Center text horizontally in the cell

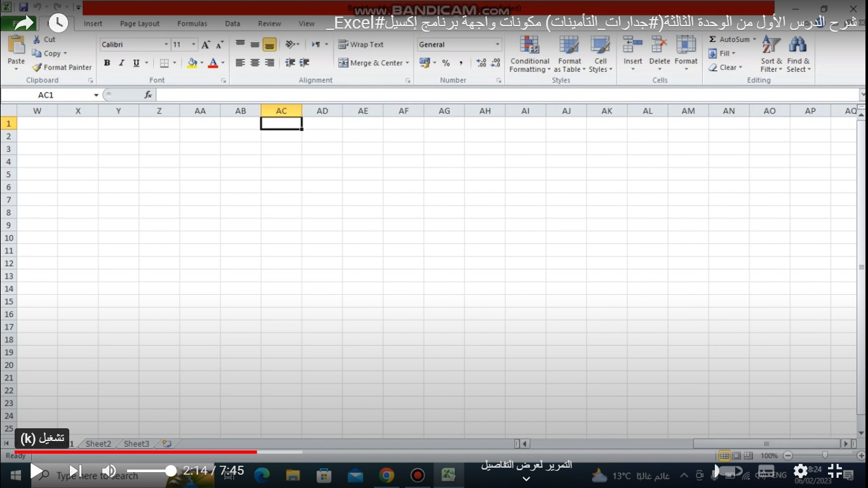(x=255, y=63)
